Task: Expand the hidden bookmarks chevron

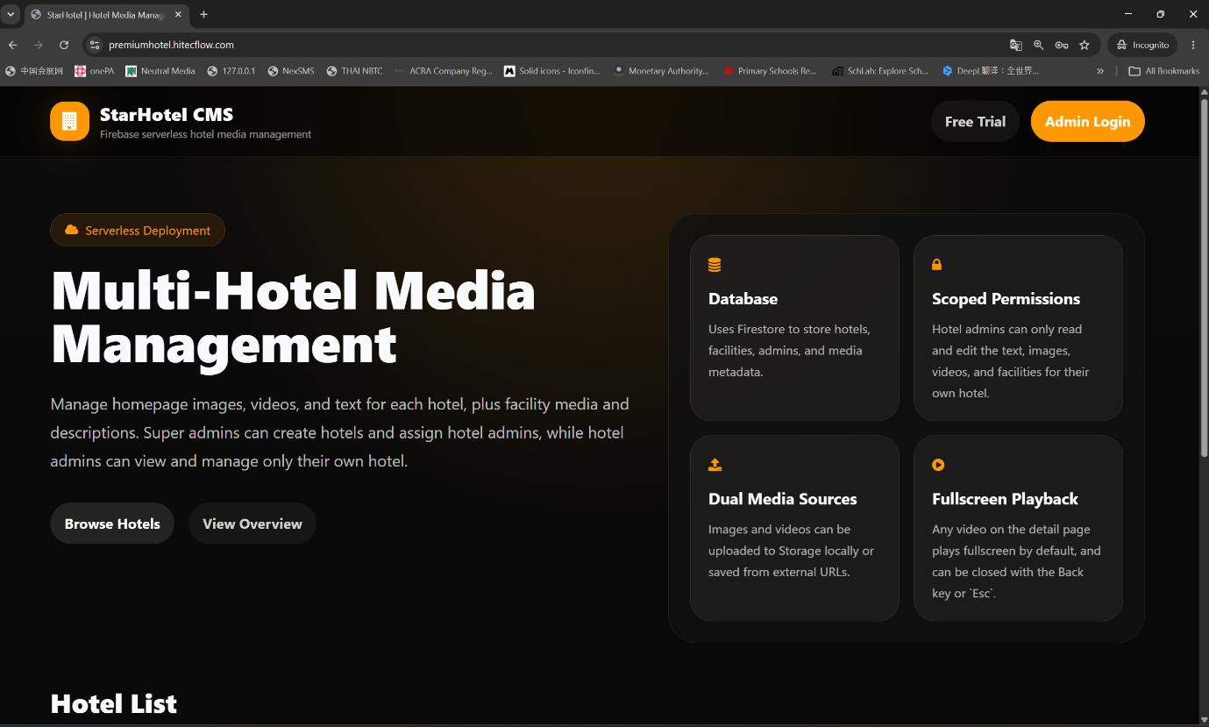Action: tap(1100, 71)
